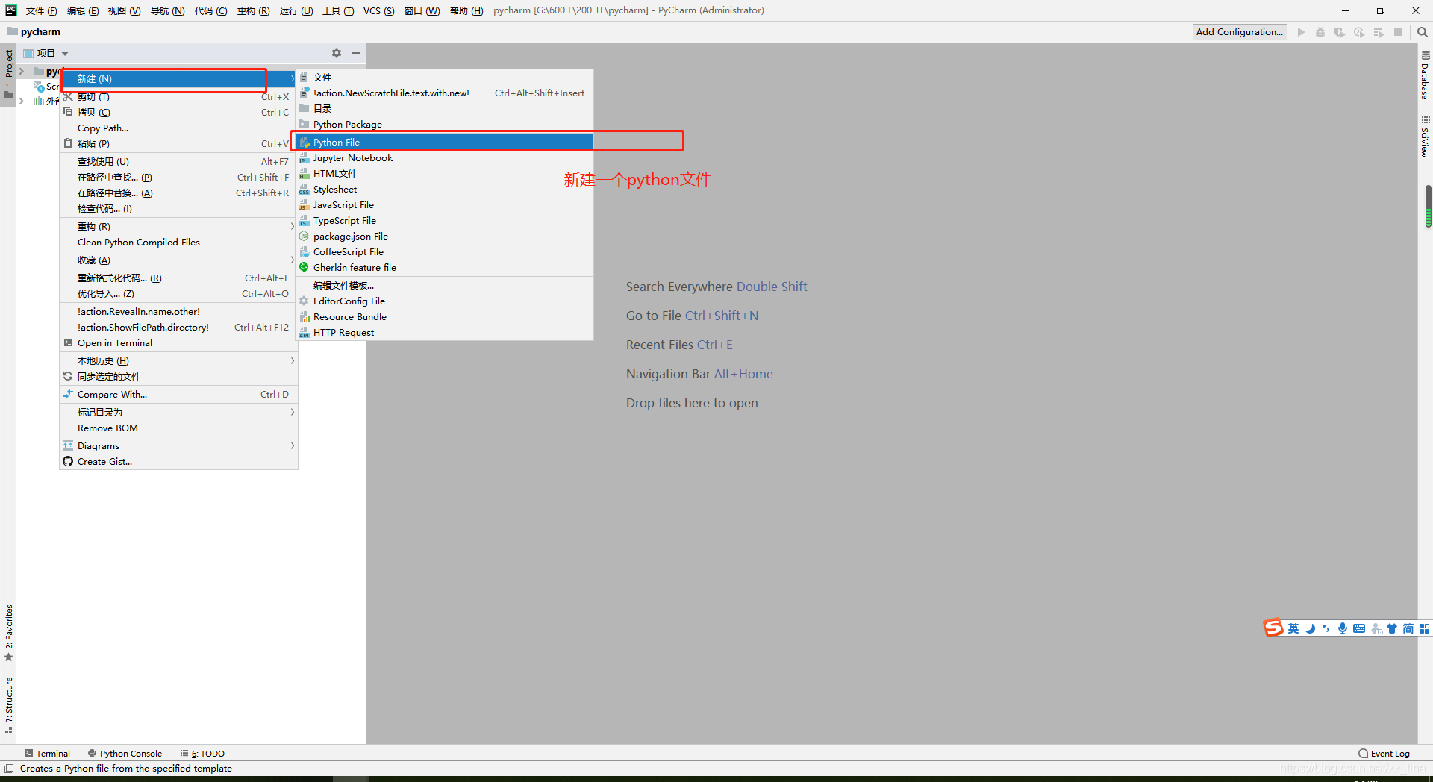
Task: Click Remove BOM item
Action: [178, 428]
